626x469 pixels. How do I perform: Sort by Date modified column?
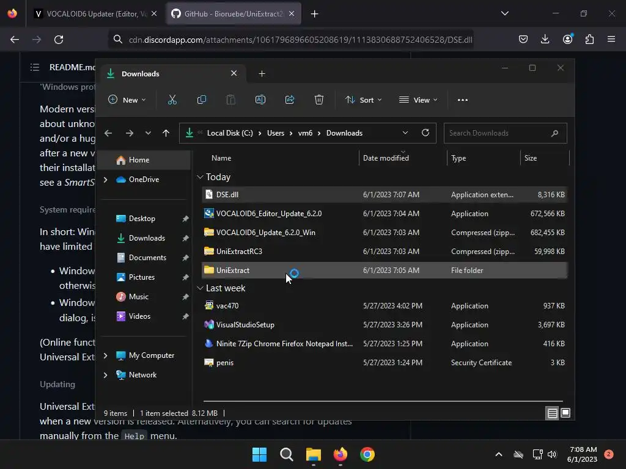tap(386, 158)
